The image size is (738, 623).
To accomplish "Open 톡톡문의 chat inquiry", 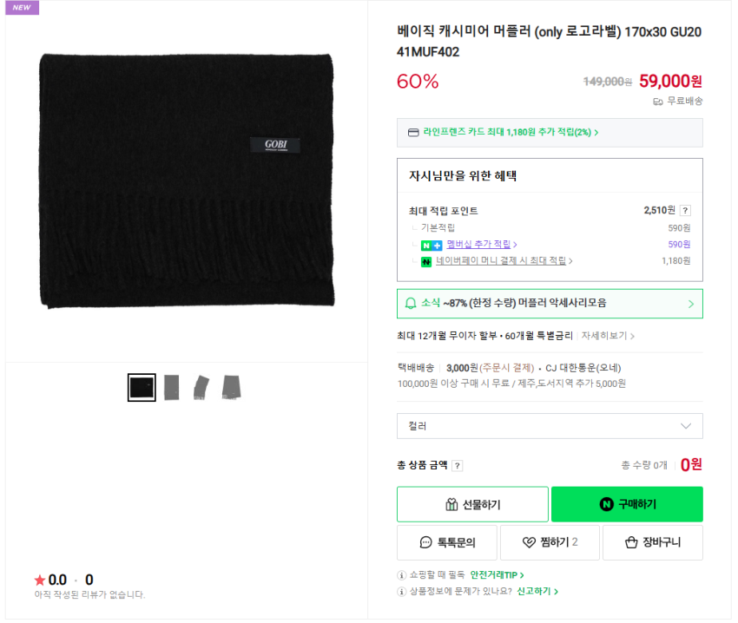I will click(447, 543).
